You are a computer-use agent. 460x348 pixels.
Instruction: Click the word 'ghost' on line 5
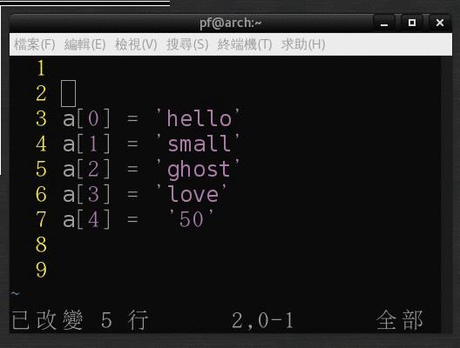pos(199,170)
